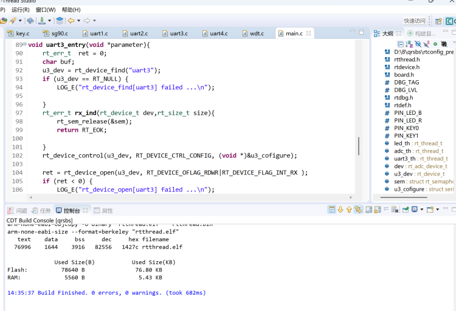Open the display console dropdown arrow
The image size is (456, 311).
[422, 210]
